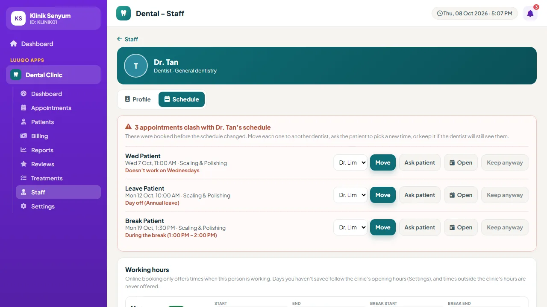Open Billing via its money icon

tap(24, 136)
